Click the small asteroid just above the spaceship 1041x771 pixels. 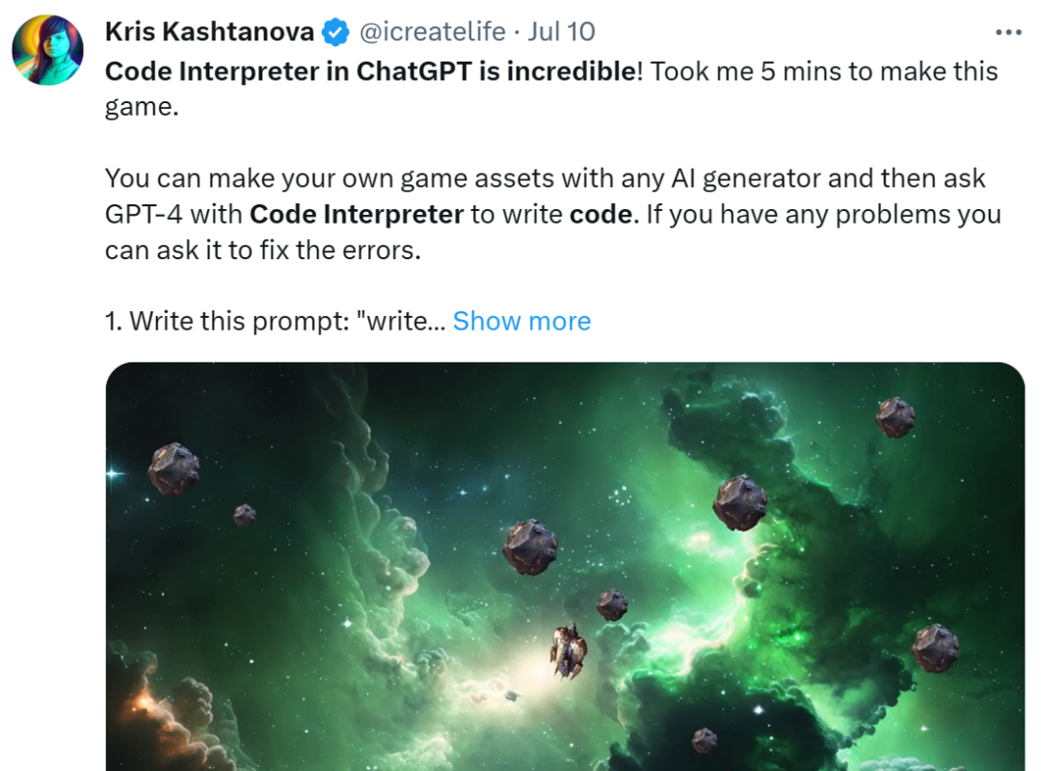click(x=612, y=605)
